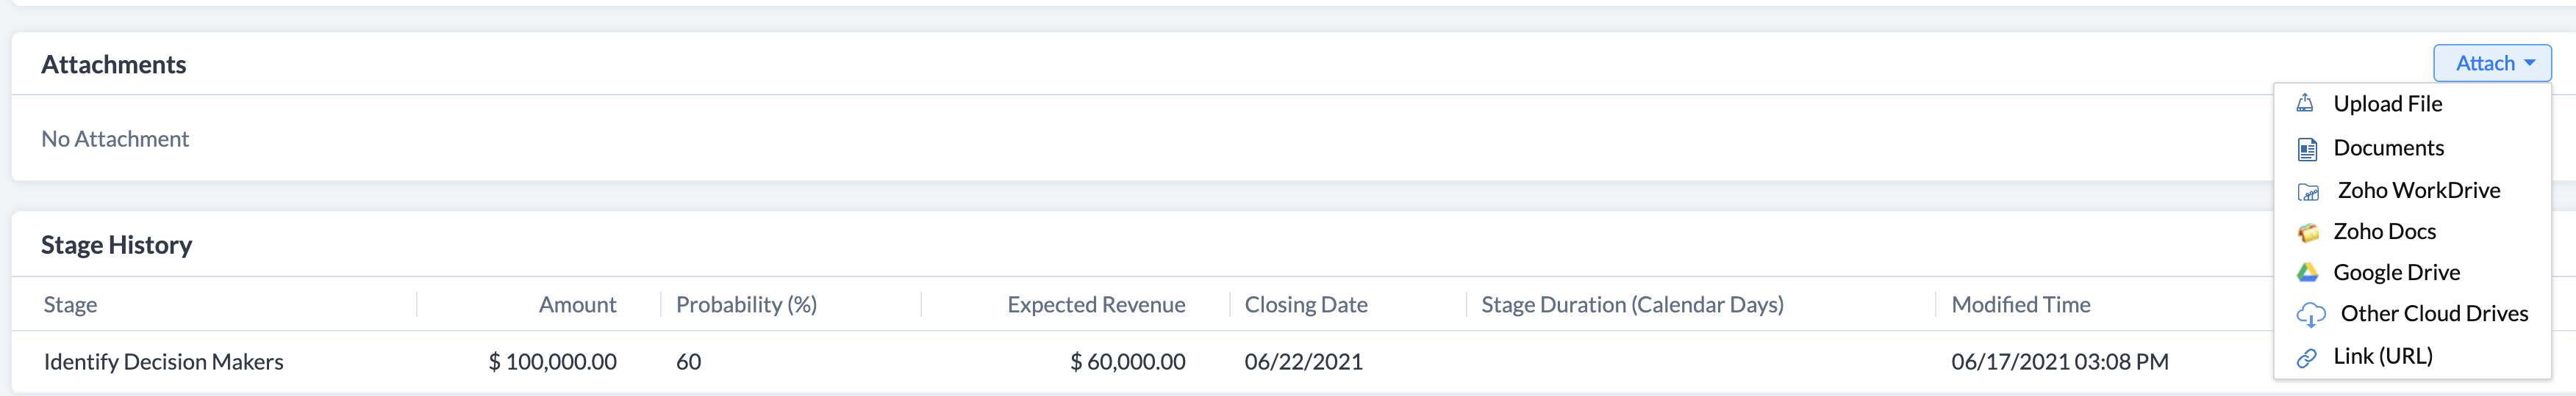The width and height of the screenshot is (2576, 396).
Task: Click the Attach button caret arrow
Action: 2529,63
